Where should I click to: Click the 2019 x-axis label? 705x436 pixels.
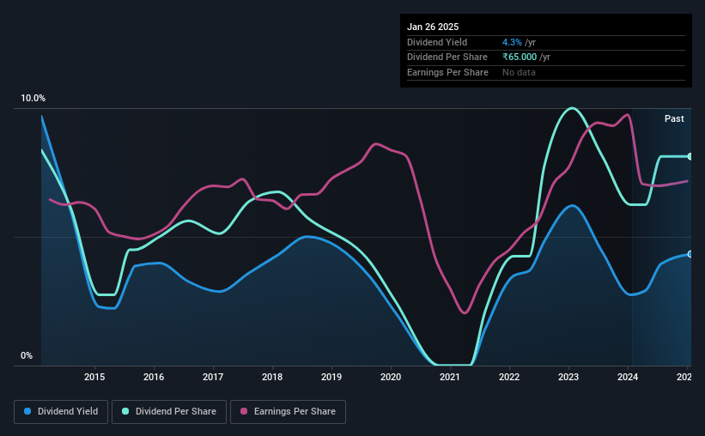331,377
